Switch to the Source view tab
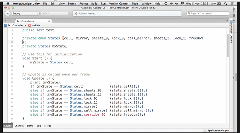240x133 pixels. pos(8,126)
